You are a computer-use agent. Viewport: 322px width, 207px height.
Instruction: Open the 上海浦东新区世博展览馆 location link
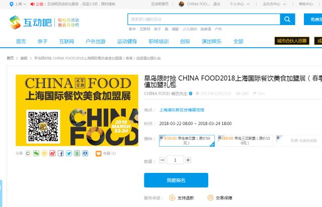[x=182, y=110]
